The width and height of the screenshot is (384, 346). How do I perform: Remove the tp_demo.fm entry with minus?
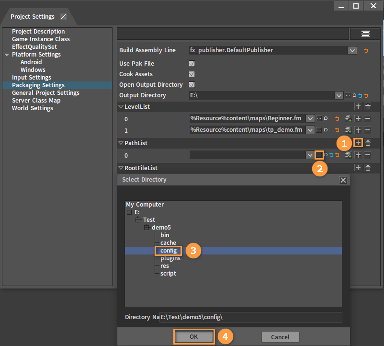click(x=368, y=130)
